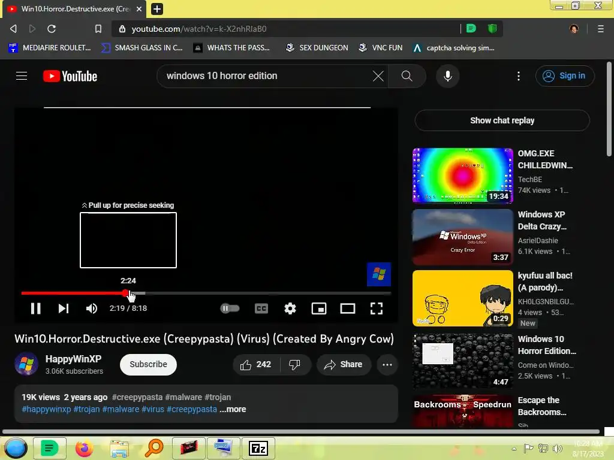614x460 pixels.
Task: Open more actions ellipsis under video
Action: tap(387, 365)
